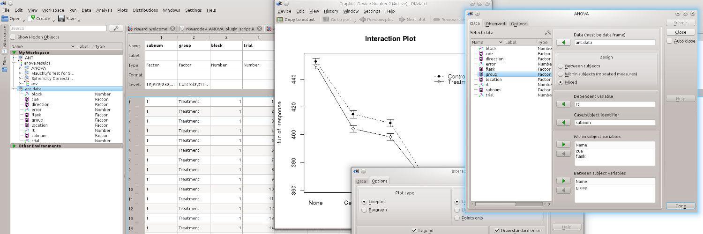Click the Code button in ANOVA dialog

click(681, 206)
